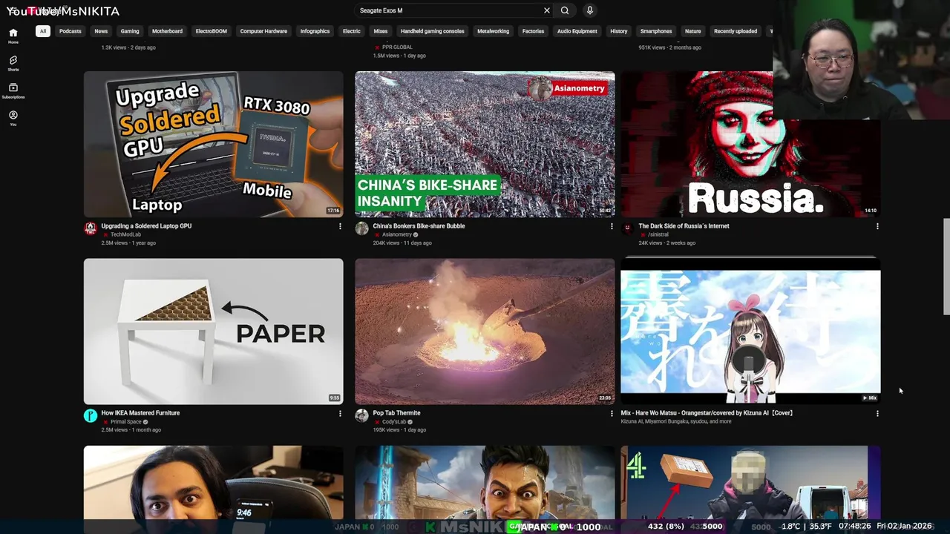
Task: Visit the Primal Space channel name
Action: coord(125,422)
